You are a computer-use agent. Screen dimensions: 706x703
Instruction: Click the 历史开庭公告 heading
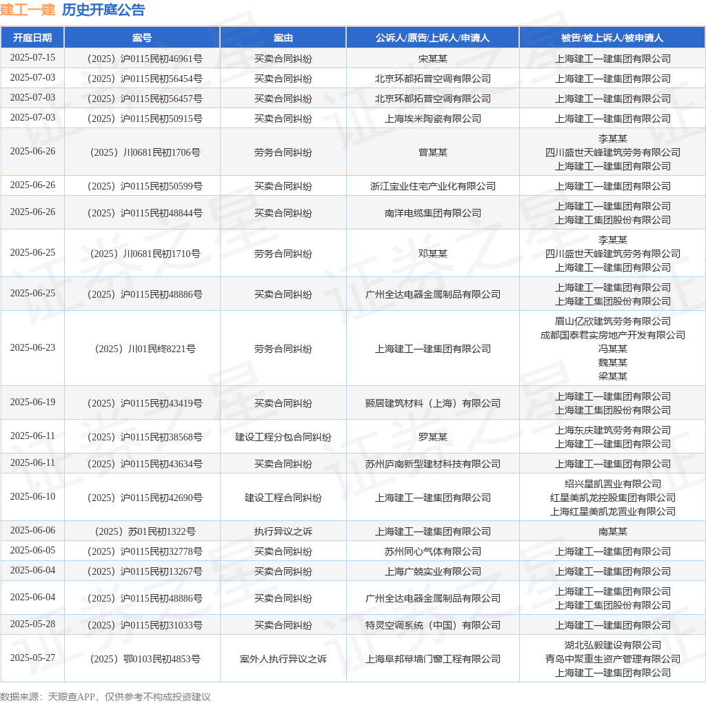point(103,10)
